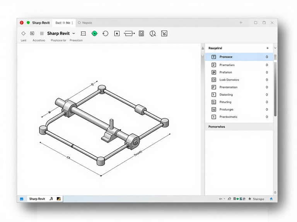Viewport: 297px width, 222px height.
Task: Click the small framed-page icon beside the diamond
Action: click(x=32, y=34)
